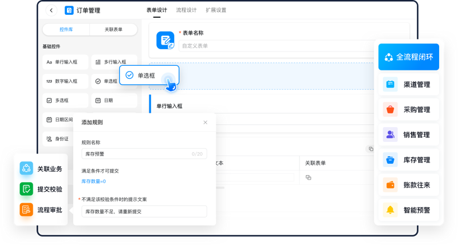Click the 提交校验 label
Viewport: 458px width, 245px height.
[x=50, y=189]
